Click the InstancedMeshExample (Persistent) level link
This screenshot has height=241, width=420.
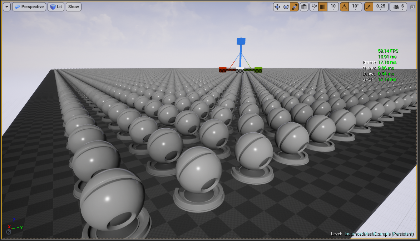379,234
